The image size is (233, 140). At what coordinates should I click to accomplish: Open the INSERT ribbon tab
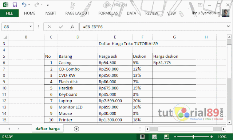point(50,13)
